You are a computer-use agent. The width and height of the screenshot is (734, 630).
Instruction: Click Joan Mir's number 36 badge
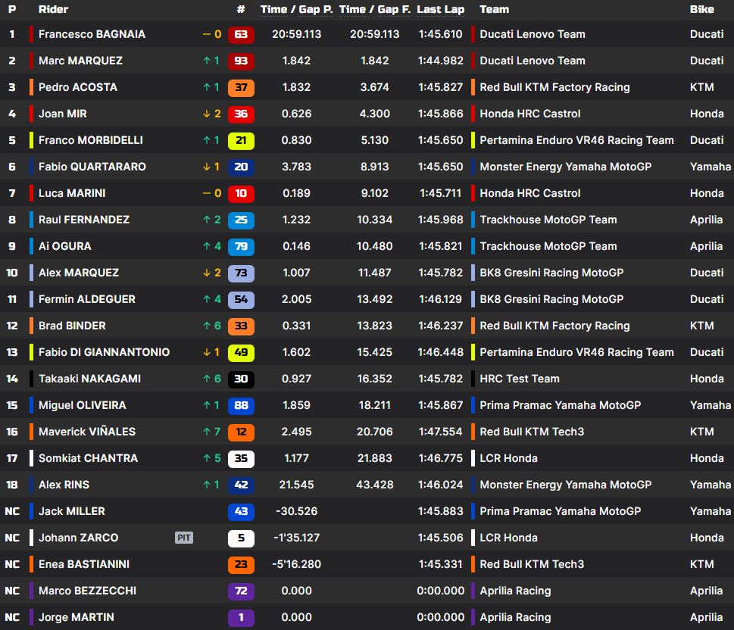[x=241, y=114]
